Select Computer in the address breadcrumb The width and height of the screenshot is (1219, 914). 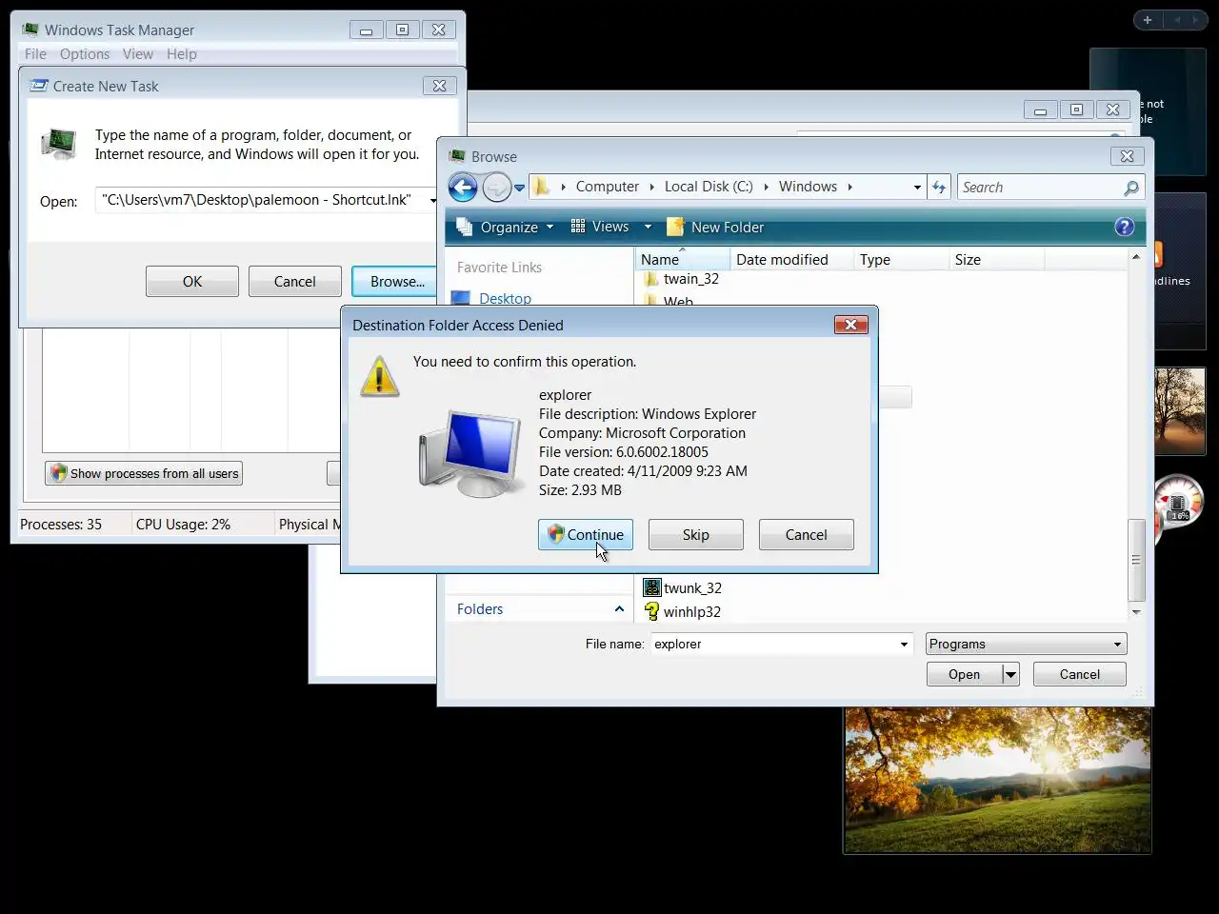coord(607,187)
